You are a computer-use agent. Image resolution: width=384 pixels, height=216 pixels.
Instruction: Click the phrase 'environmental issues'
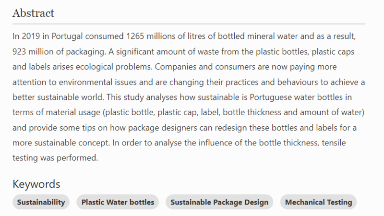(x=98, y=82)
